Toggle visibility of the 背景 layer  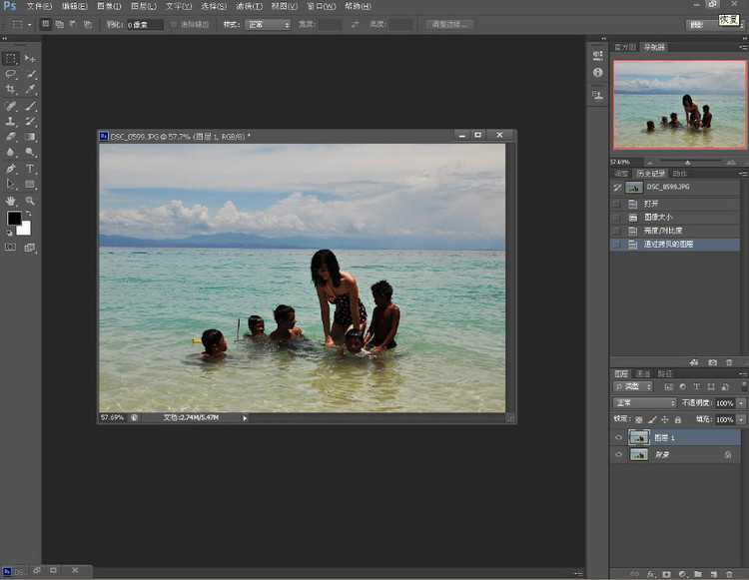[x=619, y=455]
